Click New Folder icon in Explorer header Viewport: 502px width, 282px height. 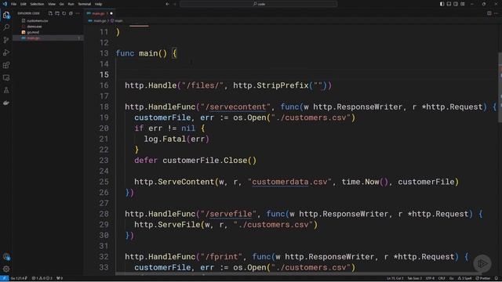click(57, 13)
